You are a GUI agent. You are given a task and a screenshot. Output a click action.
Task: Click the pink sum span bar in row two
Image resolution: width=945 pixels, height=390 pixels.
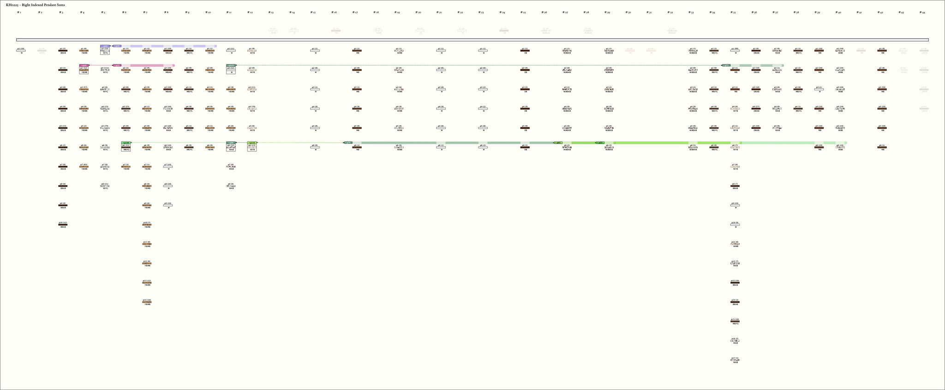[x=147, y=65]
